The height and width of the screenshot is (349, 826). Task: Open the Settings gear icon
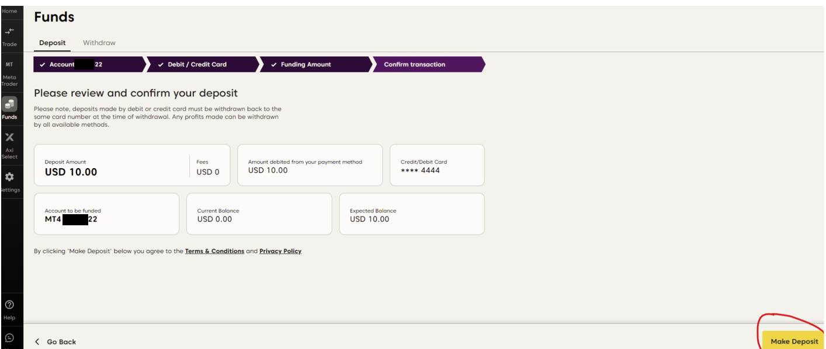coord(9,177)
